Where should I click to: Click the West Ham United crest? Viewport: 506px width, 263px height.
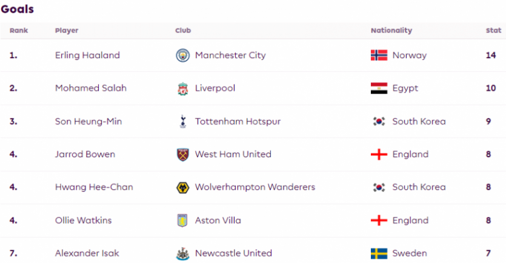click(182, 154)
